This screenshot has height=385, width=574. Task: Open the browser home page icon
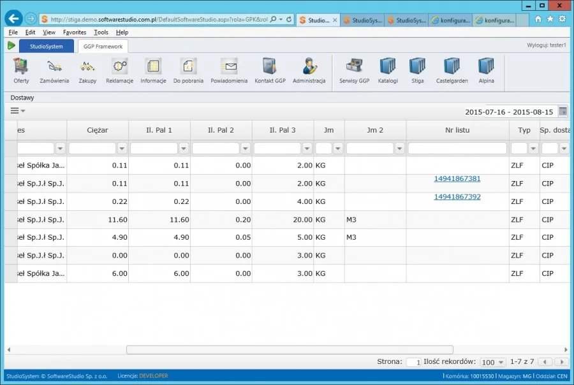point(538,19)
